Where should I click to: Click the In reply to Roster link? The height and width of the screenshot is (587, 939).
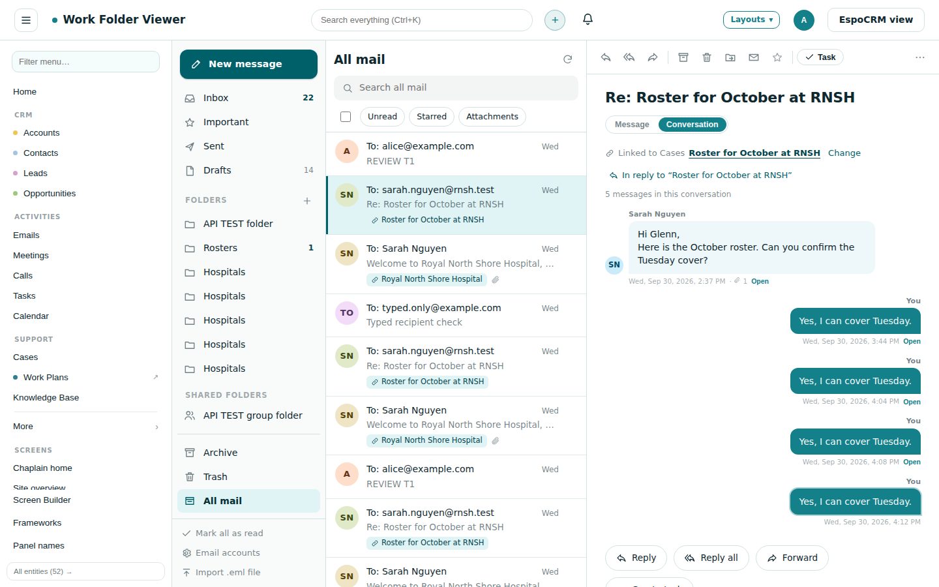[x=700, y=175]
